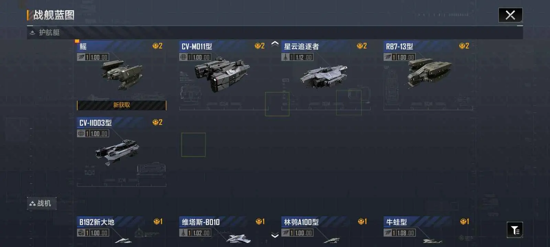Open the filter icon at bottom right
Image resolution: width=550 pixels, height=247 pixels.
pos(515,230)
